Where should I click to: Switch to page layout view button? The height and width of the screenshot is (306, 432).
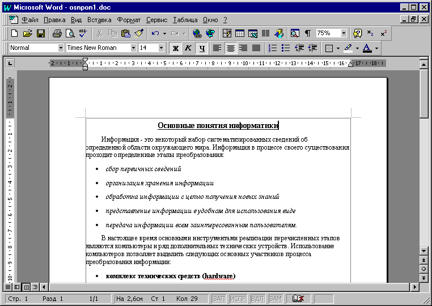[x=26, y=287]
